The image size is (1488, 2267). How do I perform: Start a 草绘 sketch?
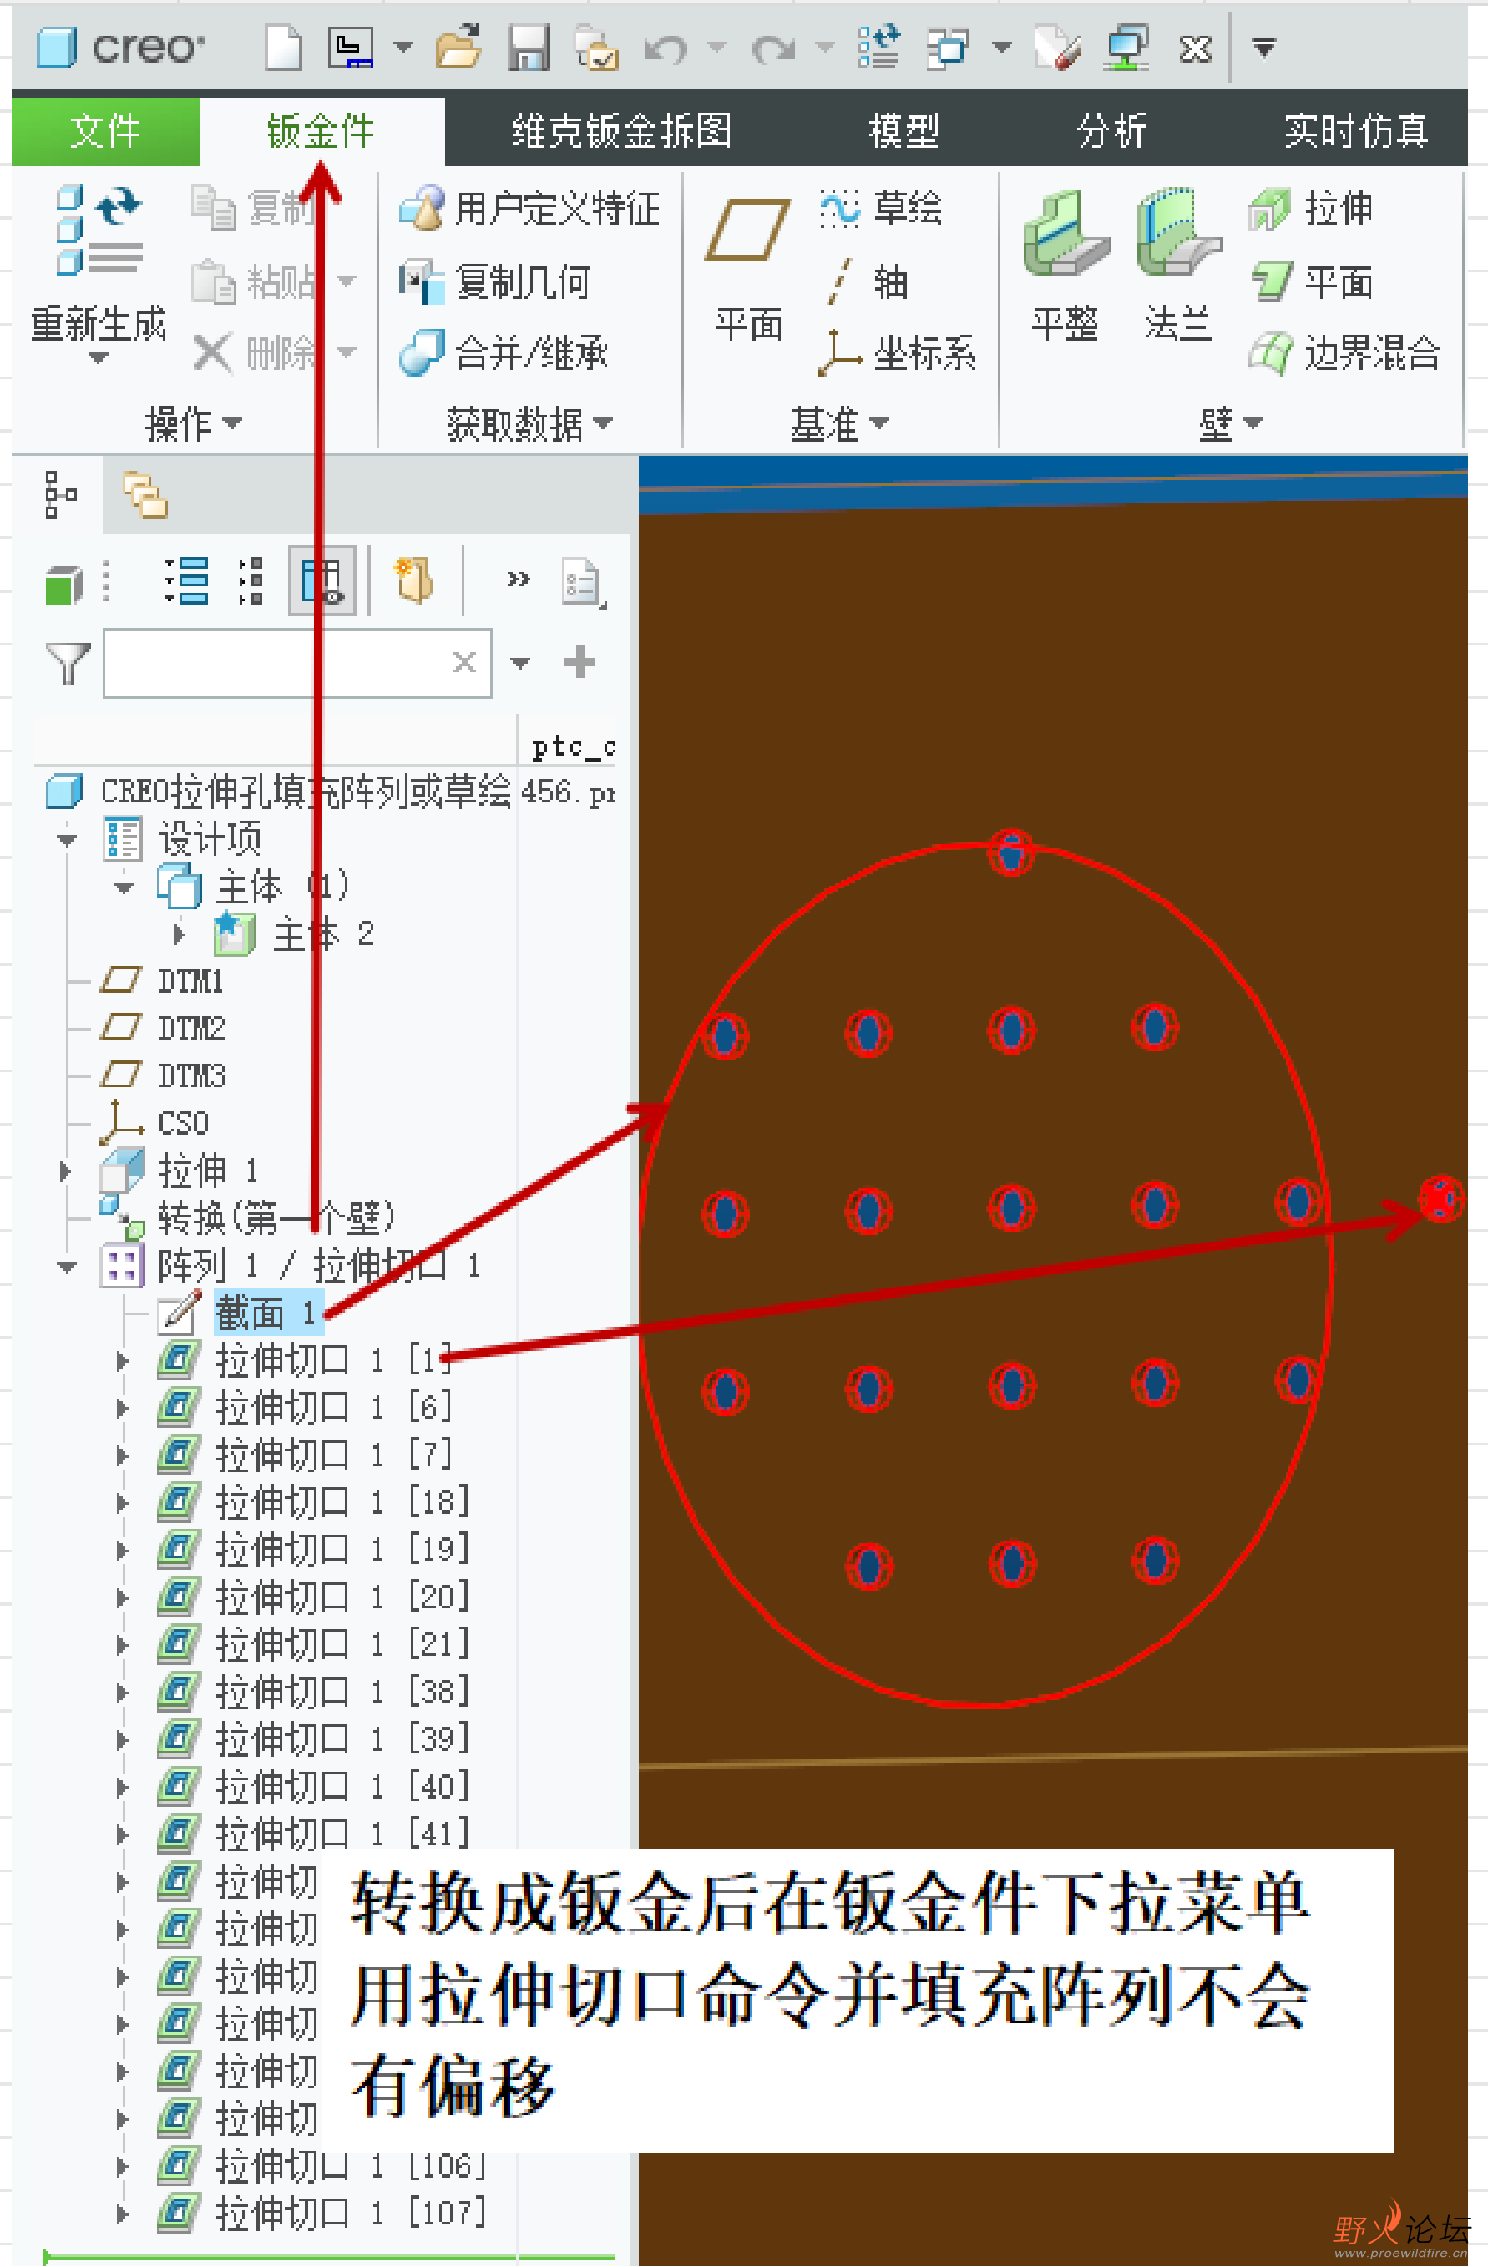(x=881, y=208)
